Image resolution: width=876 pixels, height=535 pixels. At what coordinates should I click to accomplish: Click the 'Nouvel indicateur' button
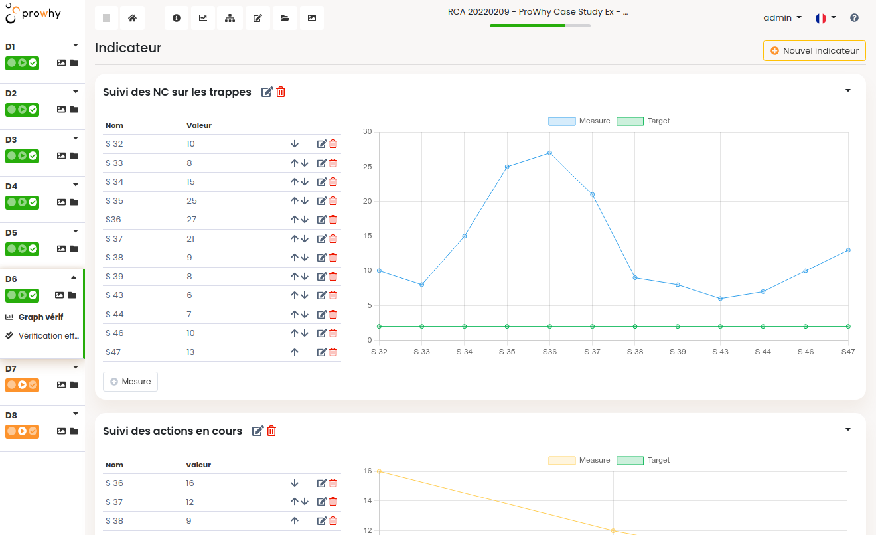(x=814, y=51)
